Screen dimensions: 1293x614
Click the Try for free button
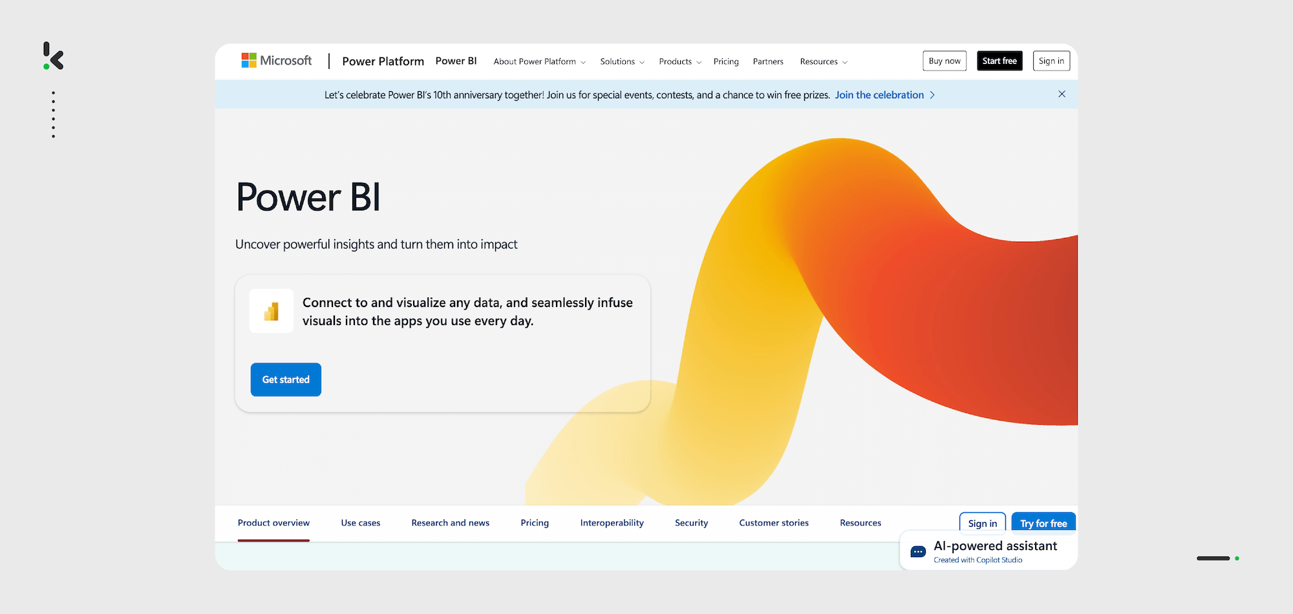(1043, 523)
